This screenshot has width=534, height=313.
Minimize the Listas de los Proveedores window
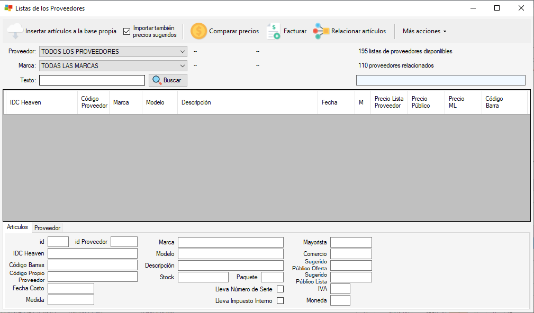click(473, 8)
